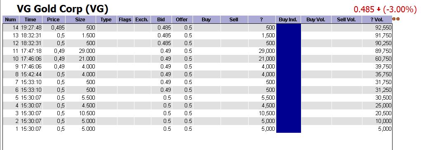421x150 pixels.
Task: Sort by the Bid column header
Action: point(161,20)
